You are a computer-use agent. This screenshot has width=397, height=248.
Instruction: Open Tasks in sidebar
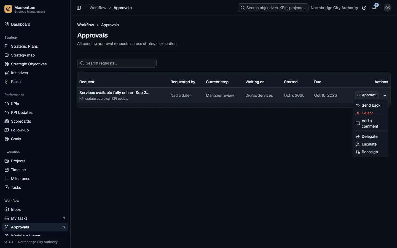point(35,187)
